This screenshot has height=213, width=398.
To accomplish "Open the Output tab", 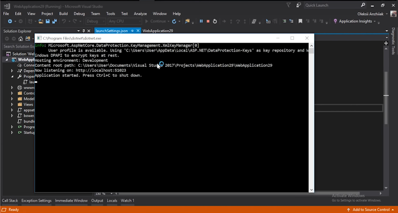I will [x=97, y=200].
